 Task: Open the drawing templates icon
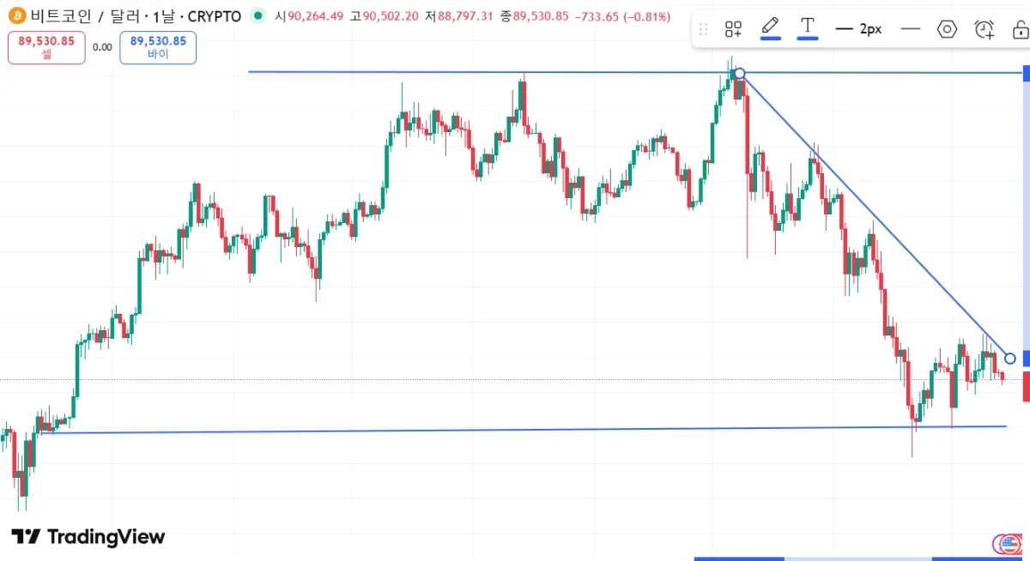tap(733, 29)
